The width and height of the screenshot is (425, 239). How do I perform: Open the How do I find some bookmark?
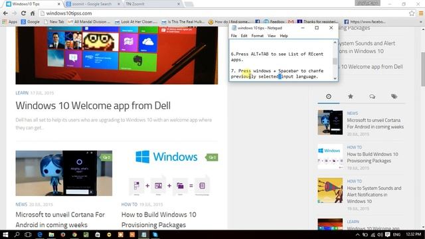[x=229, y=22]
